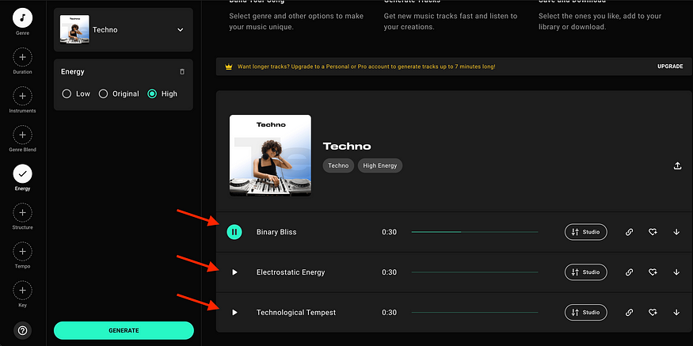Pause the Binary Bliss track
This screenshot has height=346, width=693.
(x=234, y=231)
